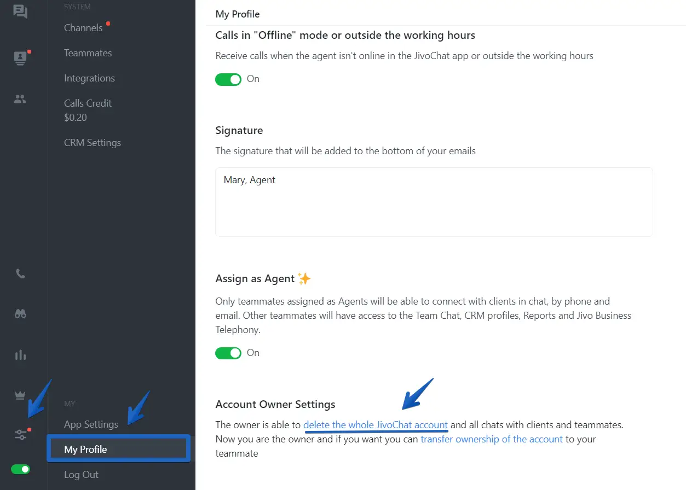Click the Signature text field
The height and width of the screenshot is (490, 686).
click(x=434, y=202)
